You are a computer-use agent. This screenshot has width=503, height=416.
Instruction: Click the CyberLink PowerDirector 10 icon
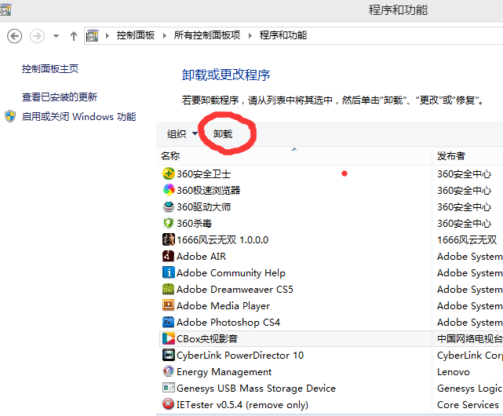169,355
